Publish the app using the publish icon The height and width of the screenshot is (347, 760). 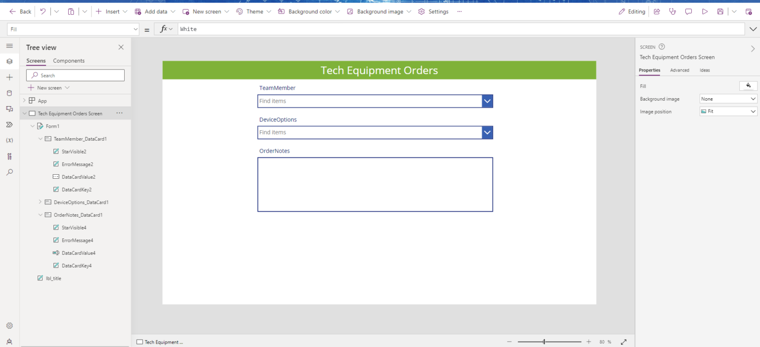(x=749, y=11)
